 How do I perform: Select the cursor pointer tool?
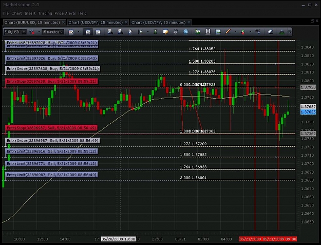(130, 32)
